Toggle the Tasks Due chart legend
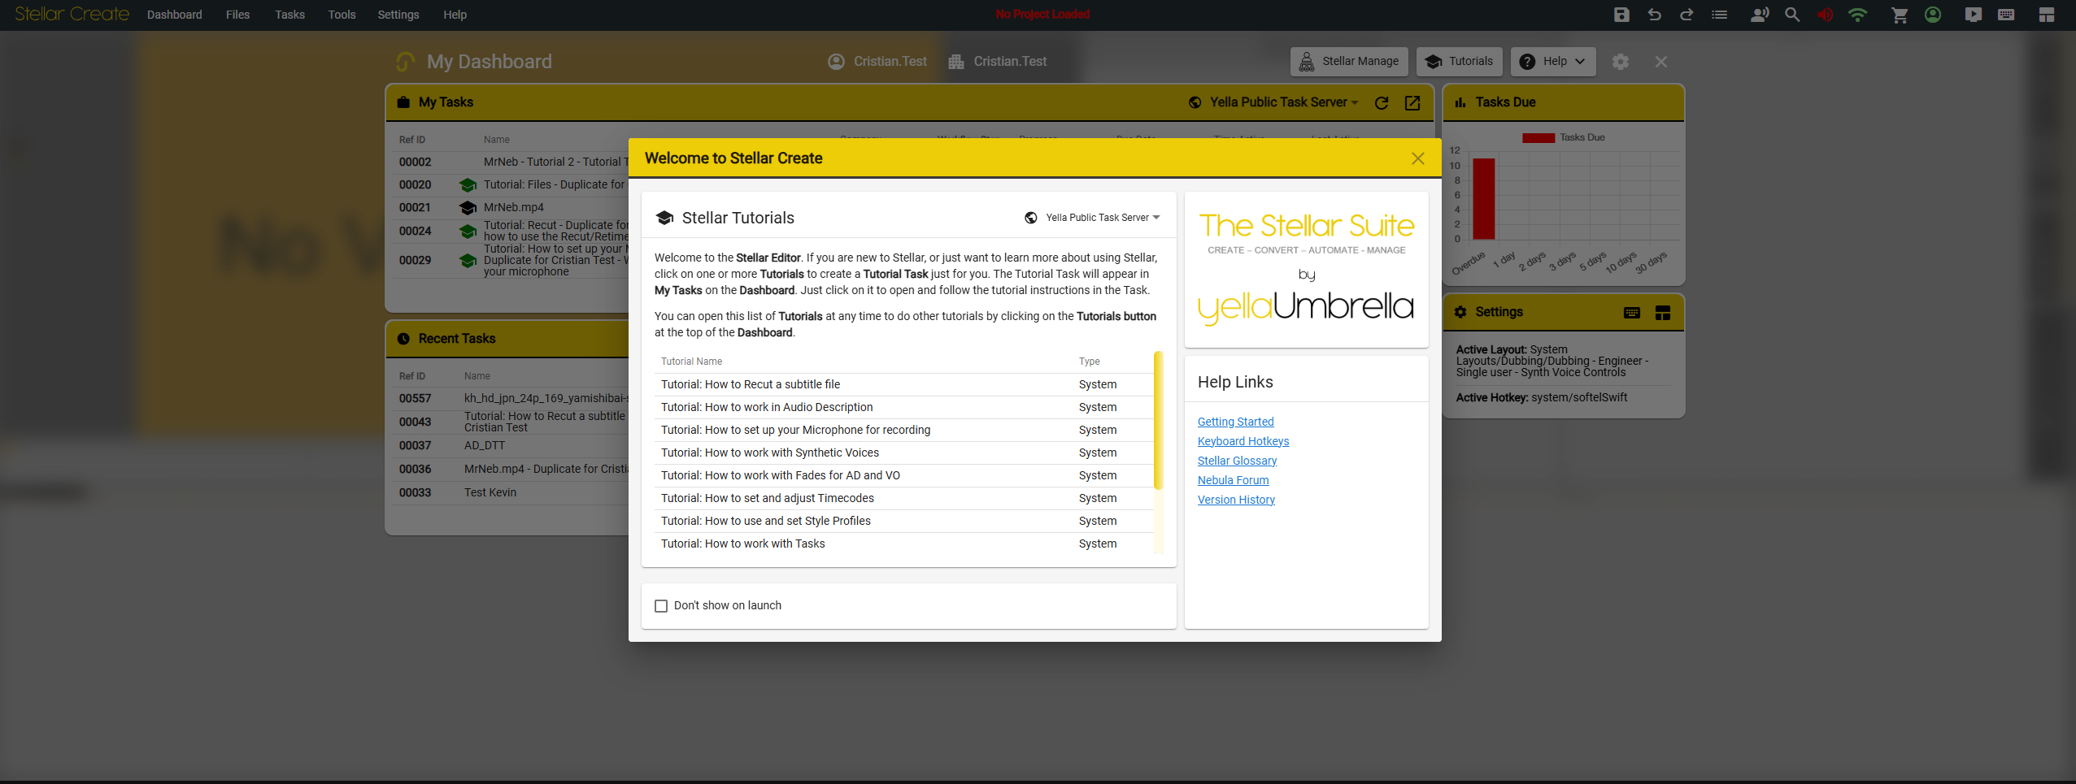This screenshot has width=2076, height=784. click(1564, 137)
